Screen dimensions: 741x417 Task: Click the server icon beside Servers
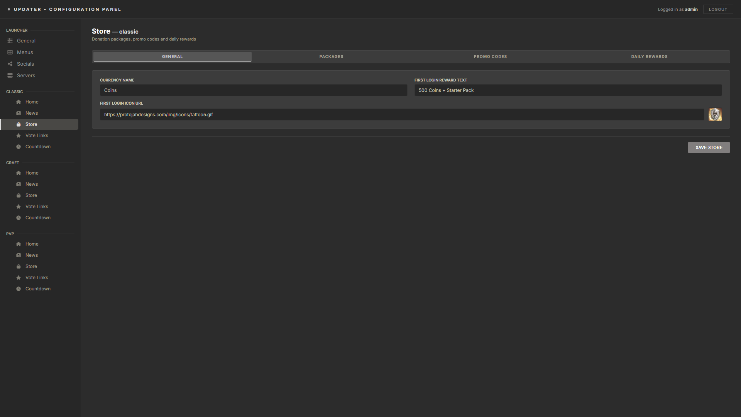pyautogui.click(x=10, y=75)
